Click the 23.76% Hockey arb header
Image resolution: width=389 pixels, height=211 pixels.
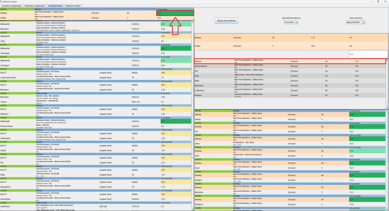[96, 81]
